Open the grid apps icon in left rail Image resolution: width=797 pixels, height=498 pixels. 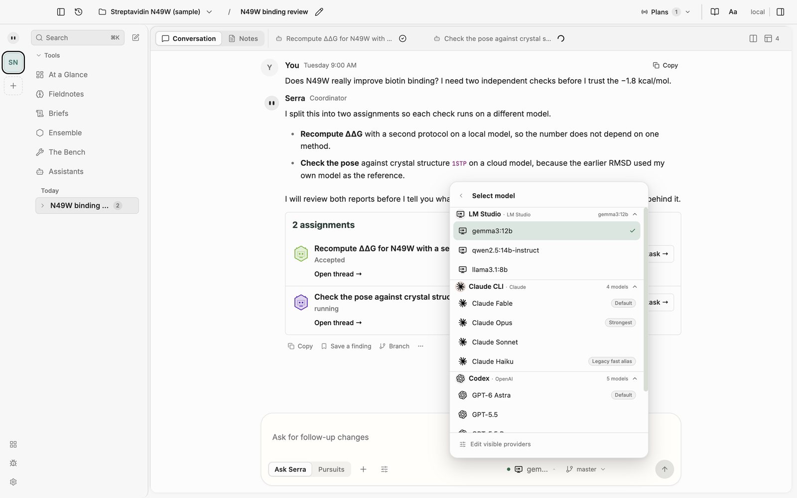[x=13, y=444]
